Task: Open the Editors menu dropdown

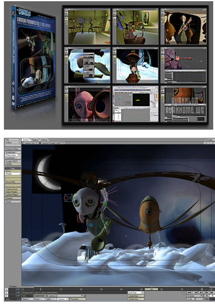Action: 13,143
